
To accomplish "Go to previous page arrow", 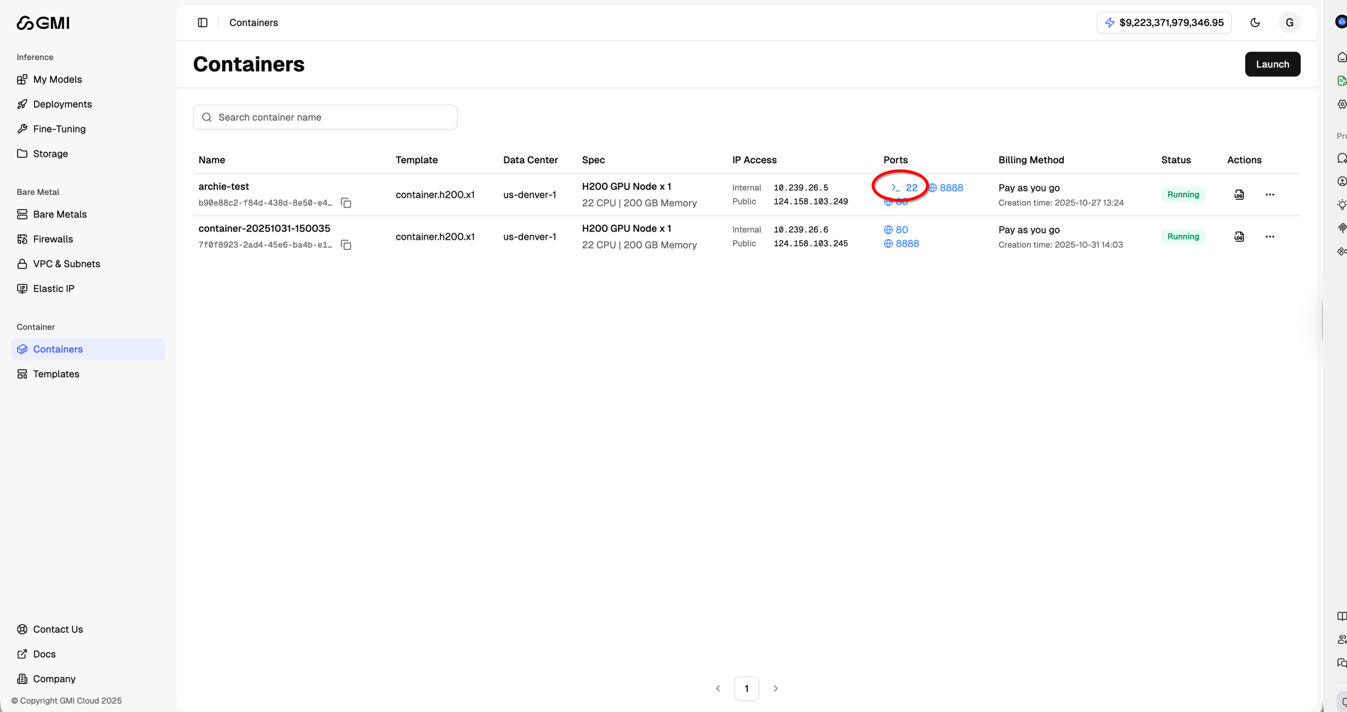I will pyautogui.click(x=718, y=689).
